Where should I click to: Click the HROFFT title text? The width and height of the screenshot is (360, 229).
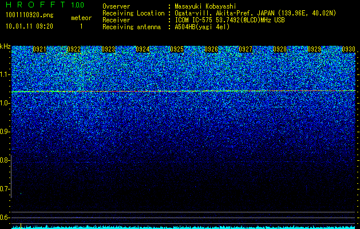pyautogui.click(x=35, y=5)
